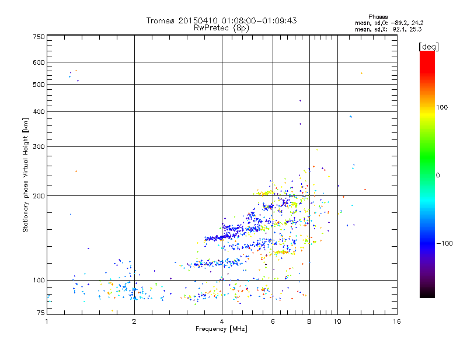Click the y-axis tick label '200'
The height and width of the screenshot is (350, 467).
pos(39,196)
